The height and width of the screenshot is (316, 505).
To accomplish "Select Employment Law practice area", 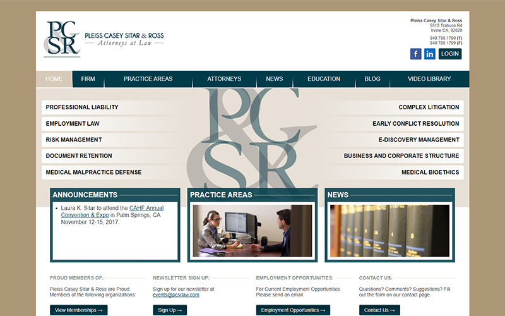I will [73, 124].
